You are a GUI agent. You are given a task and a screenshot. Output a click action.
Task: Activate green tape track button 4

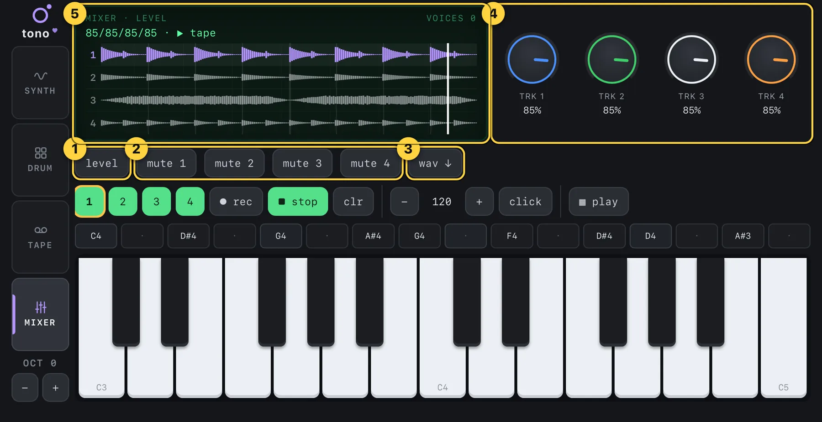point(190,202)
